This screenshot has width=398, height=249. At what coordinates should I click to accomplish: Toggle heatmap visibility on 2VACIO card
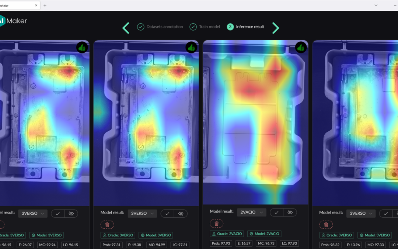pos(290,212)
